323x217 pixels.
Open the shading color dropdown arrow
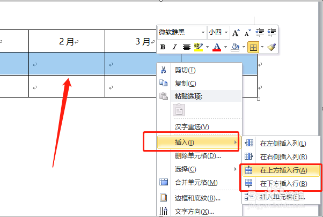click(x=244, y=47)
